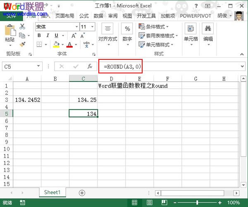
Task: Click the Help question mark icon
Action: click(196, 6)
